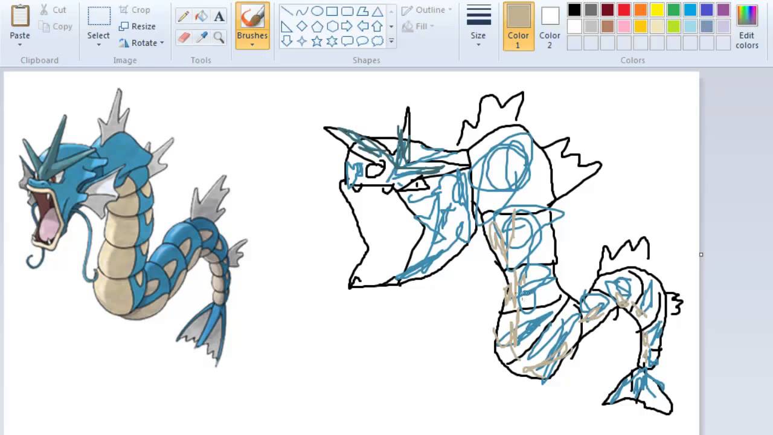773x435 pixels.
Task: Select the Text tool
Action: 219,16
